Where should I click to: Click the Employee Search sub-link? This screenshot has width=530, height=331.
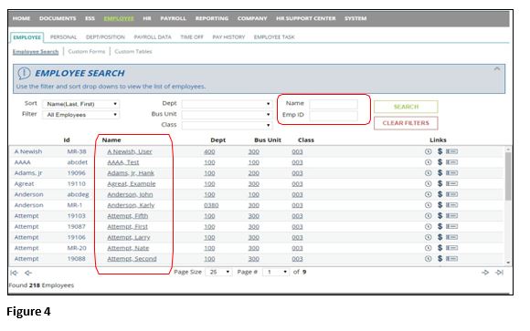[x=36, y=52]
